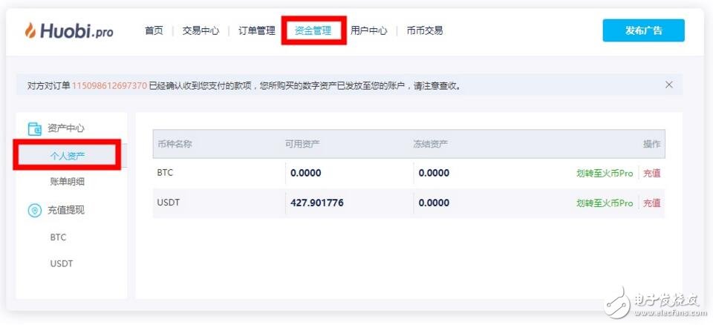Click the 资产中心 sidebar heading
The width and height of the screenshot is (713, 325).
[66, 128]
